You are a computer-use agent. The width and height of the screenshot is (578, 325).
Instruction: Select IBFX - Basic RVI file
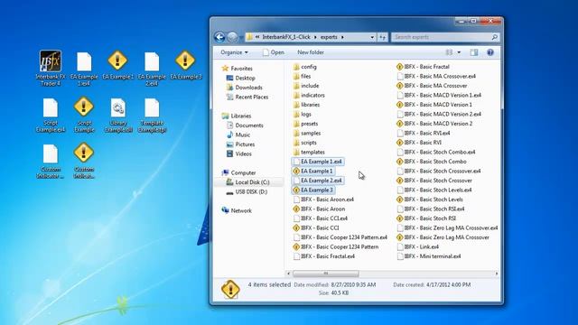(419, 143)
